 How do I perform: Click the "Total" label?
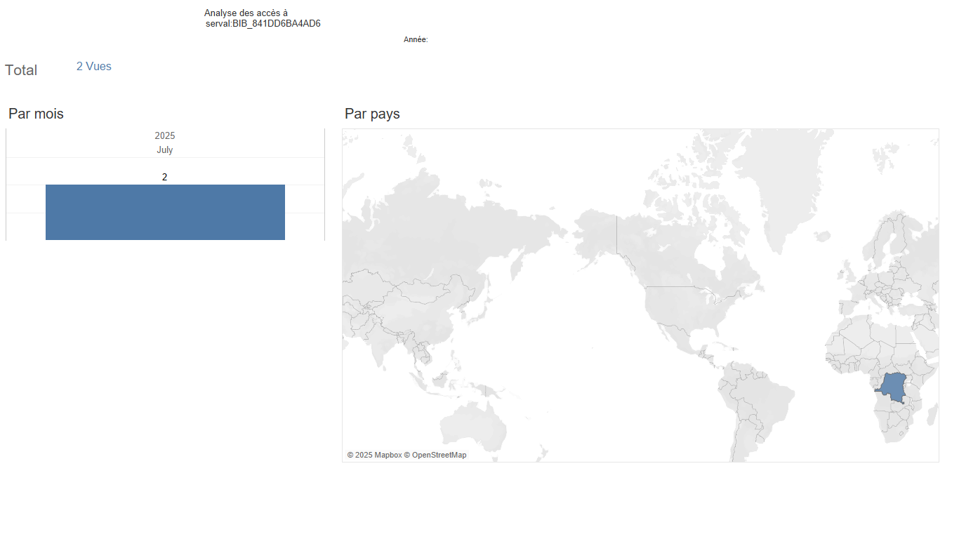21,70
